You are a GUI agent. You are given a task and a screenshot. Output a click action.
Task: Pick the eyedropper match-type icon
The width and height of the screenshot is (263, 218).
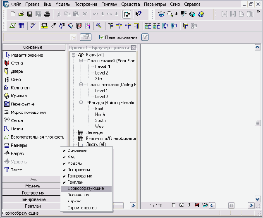click(x=53, y=26)
